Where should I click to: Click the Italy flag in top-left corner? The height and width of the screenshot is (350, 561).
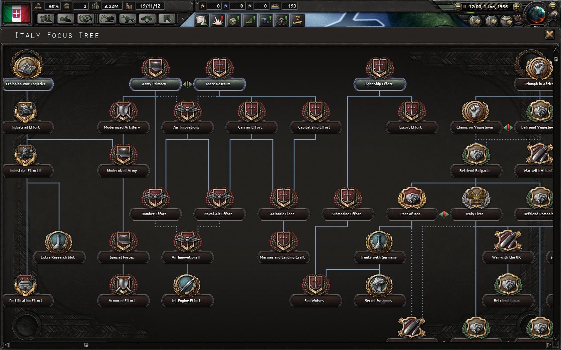pyautogui.click(x=16, y=13)
